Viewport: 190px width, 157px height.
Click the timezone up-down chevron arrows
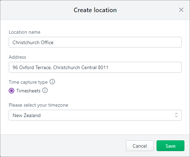176,115
